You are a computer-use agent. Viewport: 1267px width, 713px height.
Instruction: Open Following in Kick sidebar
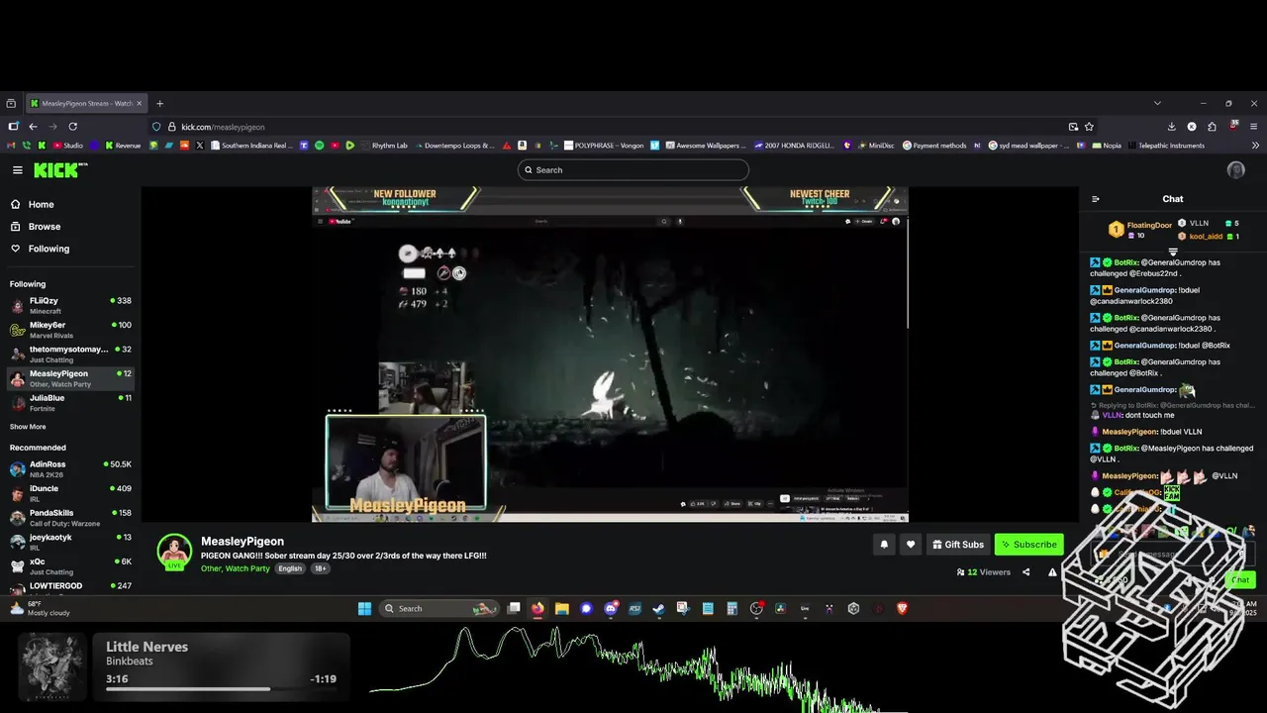(49, 249)
